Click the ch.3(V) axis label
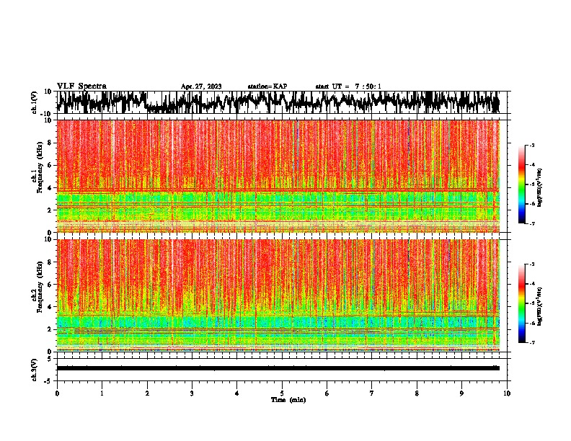This screenshot has width=571, height=441. coord(35,370)
